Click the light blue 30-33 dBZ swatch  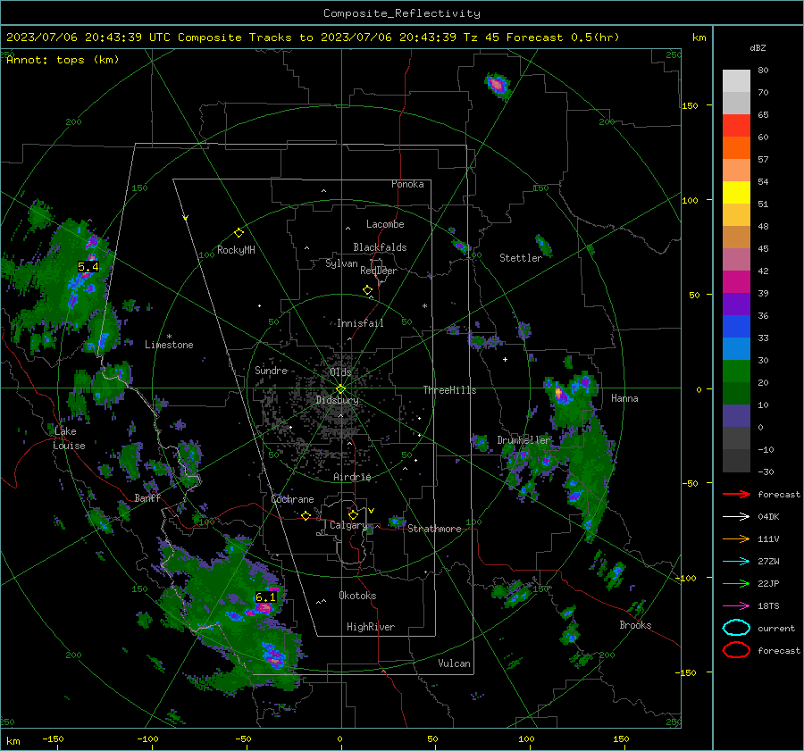click(736, 349)
